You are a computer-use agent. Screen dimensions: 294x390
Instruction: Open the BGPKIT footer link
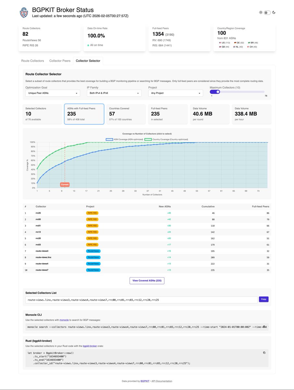point(145,381)
